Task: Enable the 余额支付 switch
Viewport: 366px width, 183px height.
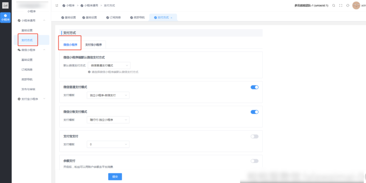Action: coord(254,161)
